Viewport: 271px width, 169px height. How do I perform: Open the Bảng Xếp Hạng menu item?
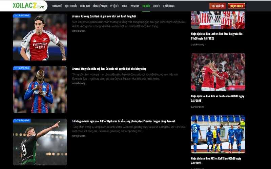click(100, 6)
